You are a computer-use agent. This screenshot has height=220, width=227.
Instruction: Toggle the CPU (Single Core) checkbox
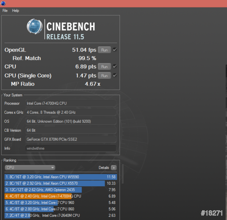point(115,75)
